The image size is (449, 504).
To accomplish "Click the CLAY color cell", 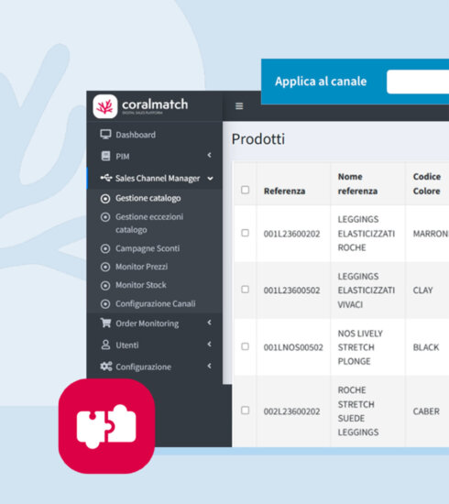I will [422, 290].
